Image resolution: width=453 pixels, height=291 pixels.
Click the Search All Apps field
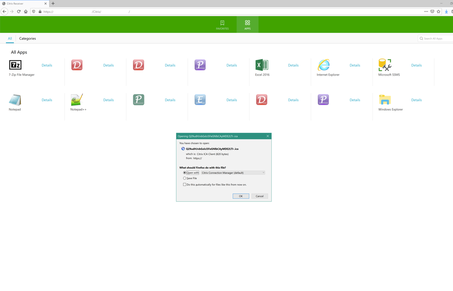436,38
